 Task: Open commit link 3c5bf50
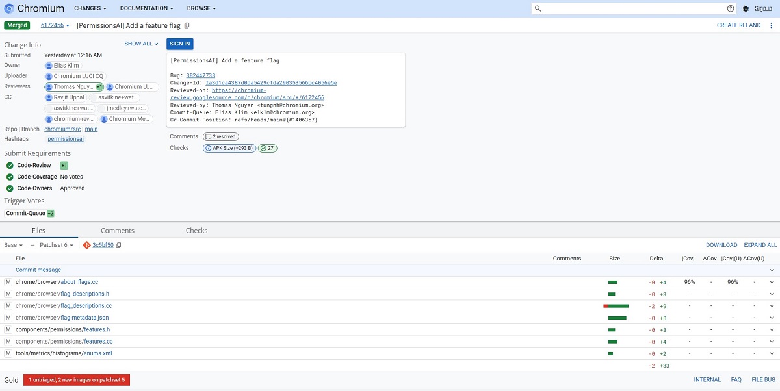(x=103, y=245)
